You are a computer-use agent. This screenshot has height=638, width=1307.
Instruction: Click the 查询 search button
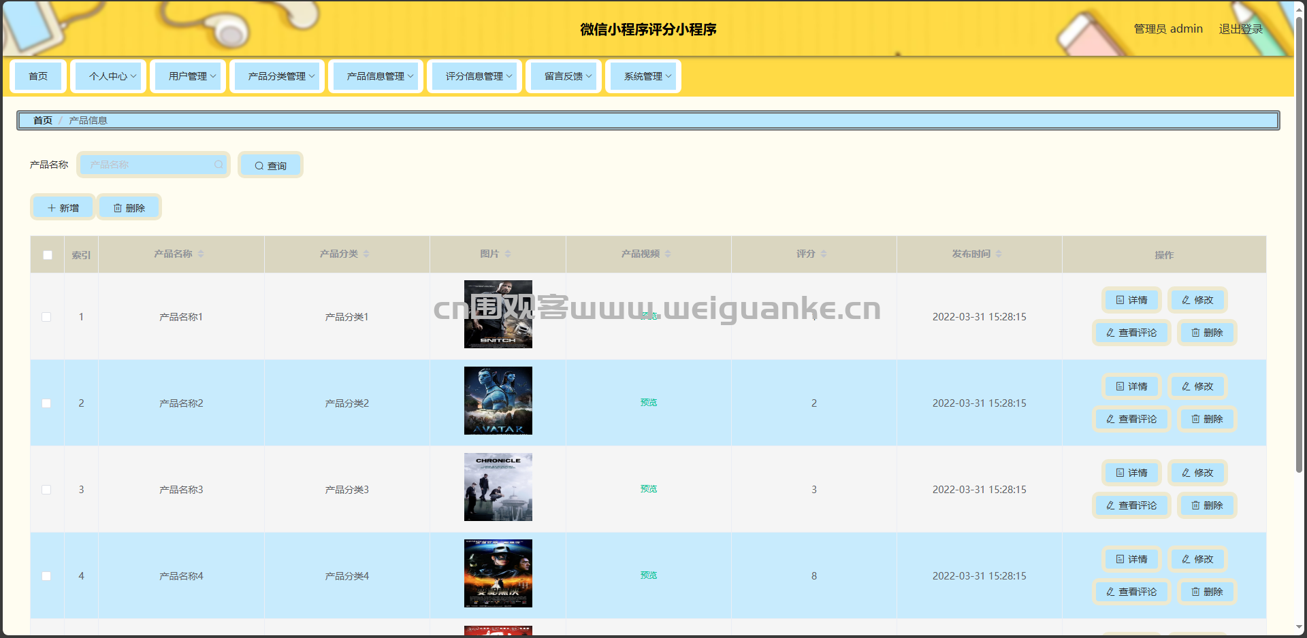(270, 165)
